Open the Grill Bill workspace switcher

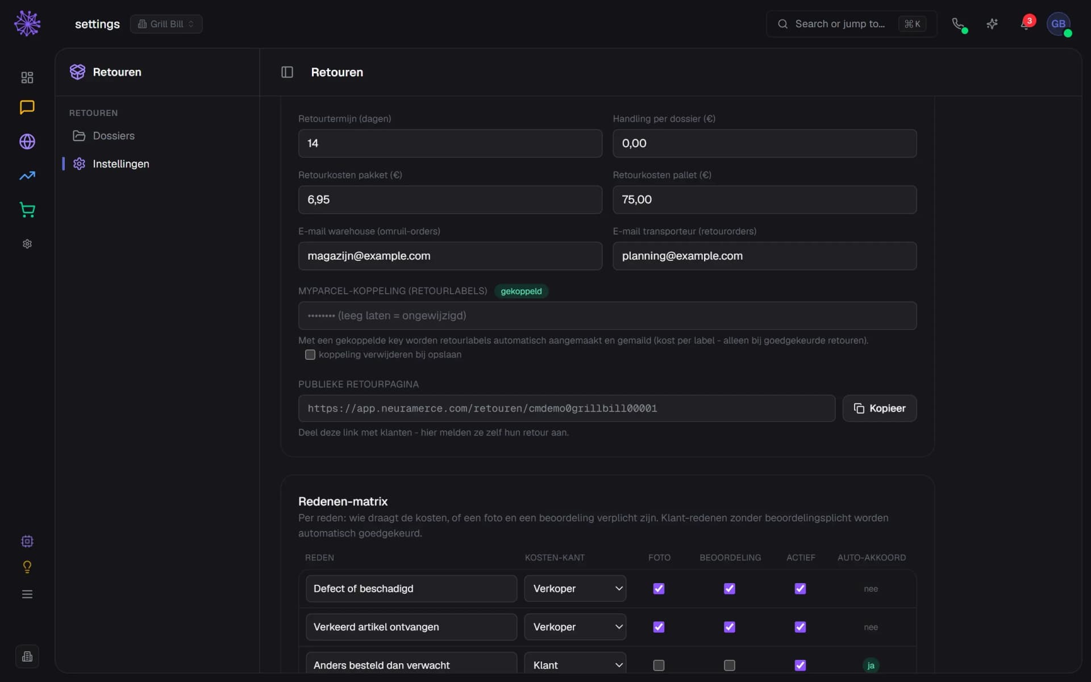click(x=166, y=24)
